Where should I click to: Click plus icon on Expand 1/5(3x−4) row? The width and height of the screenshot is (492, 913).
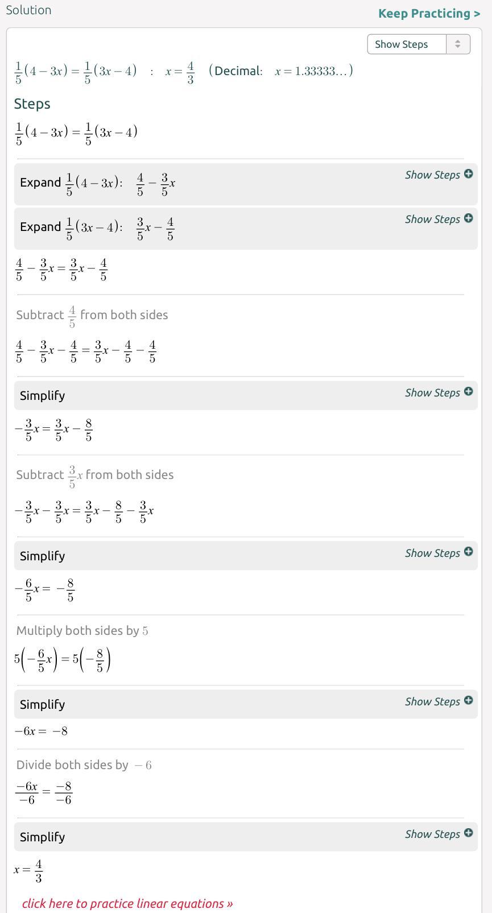click(468, 218)
